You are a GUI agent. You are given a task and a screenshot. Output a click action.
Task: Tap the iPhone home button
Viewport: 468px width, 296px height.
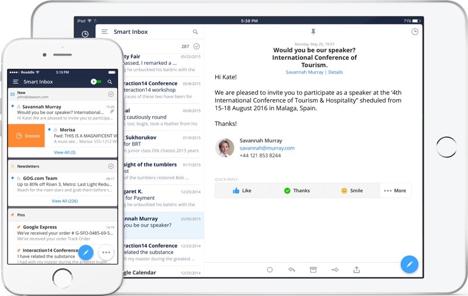[63, 278]
